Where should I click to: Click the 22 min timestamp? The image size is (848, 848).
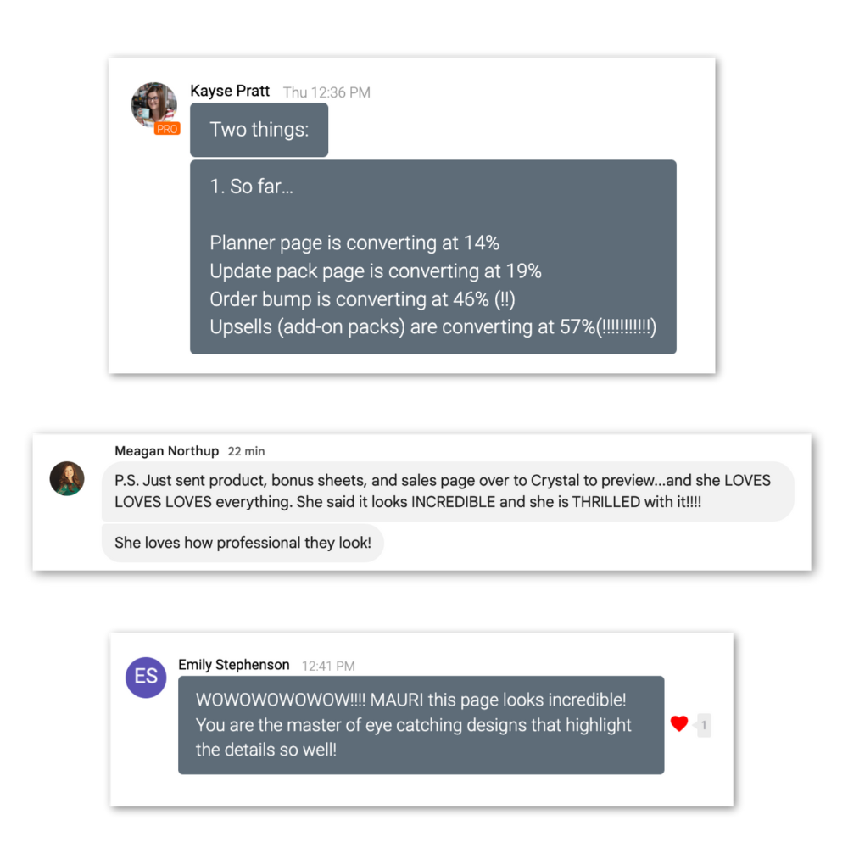246,451
